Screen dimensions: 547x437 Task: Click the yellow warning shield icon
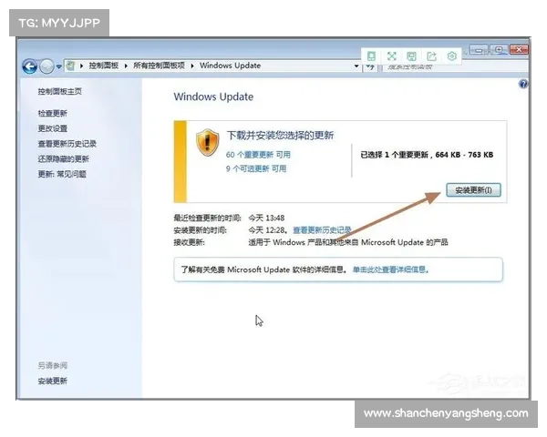[208, 142]
